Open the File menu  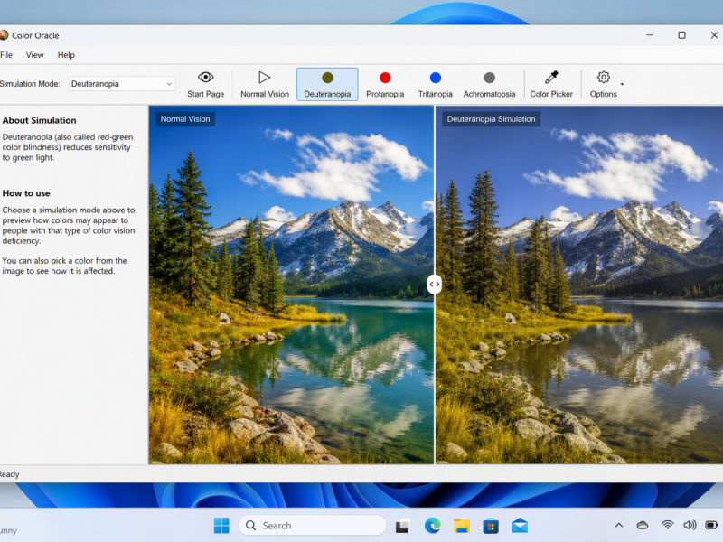point(6,55)
